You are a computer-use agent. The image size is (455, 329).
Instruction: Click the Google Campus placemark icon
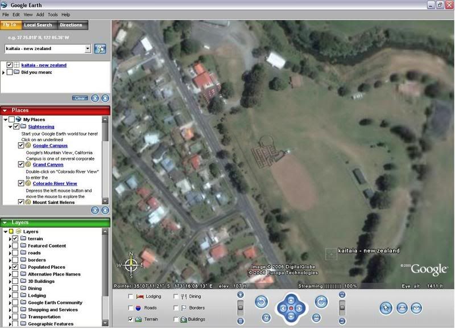click(28, 146)
